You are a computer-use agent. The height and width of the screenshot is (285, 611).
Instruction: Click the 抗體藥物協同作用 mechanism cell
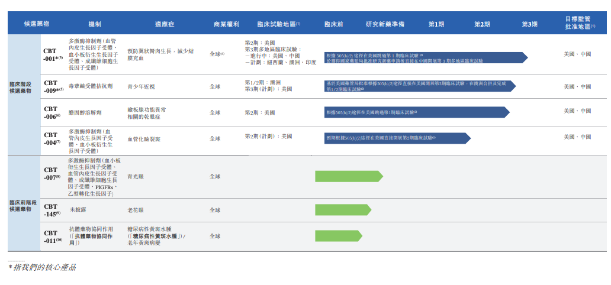(x=91, y=237)
